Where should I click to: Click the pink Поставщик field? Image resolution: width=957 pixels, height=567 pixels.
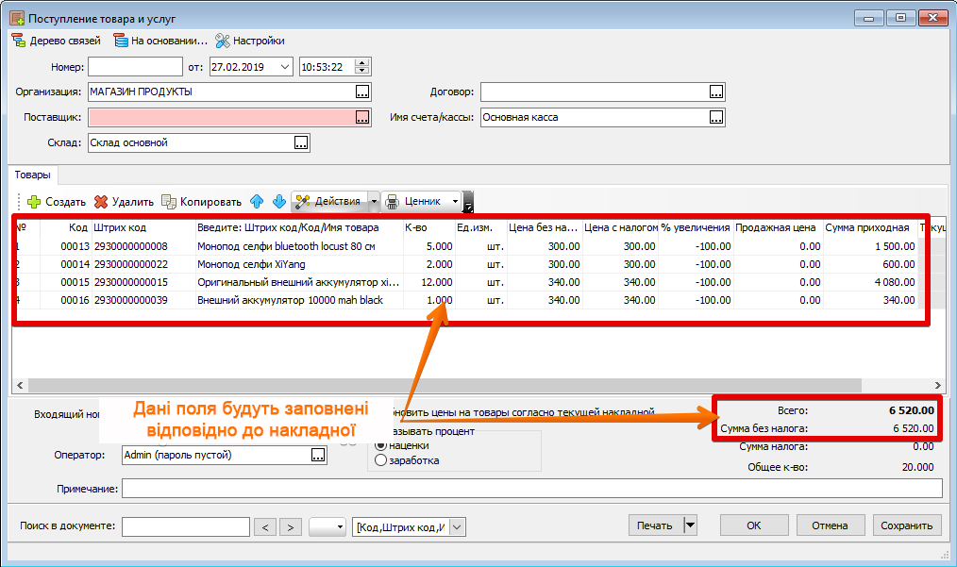point(222,117)
